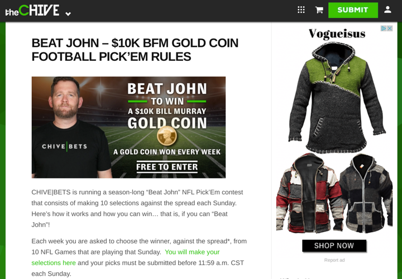Click the Beat John banner image
The width and height of the screenshot is (402, 279).
coord(128,127)
